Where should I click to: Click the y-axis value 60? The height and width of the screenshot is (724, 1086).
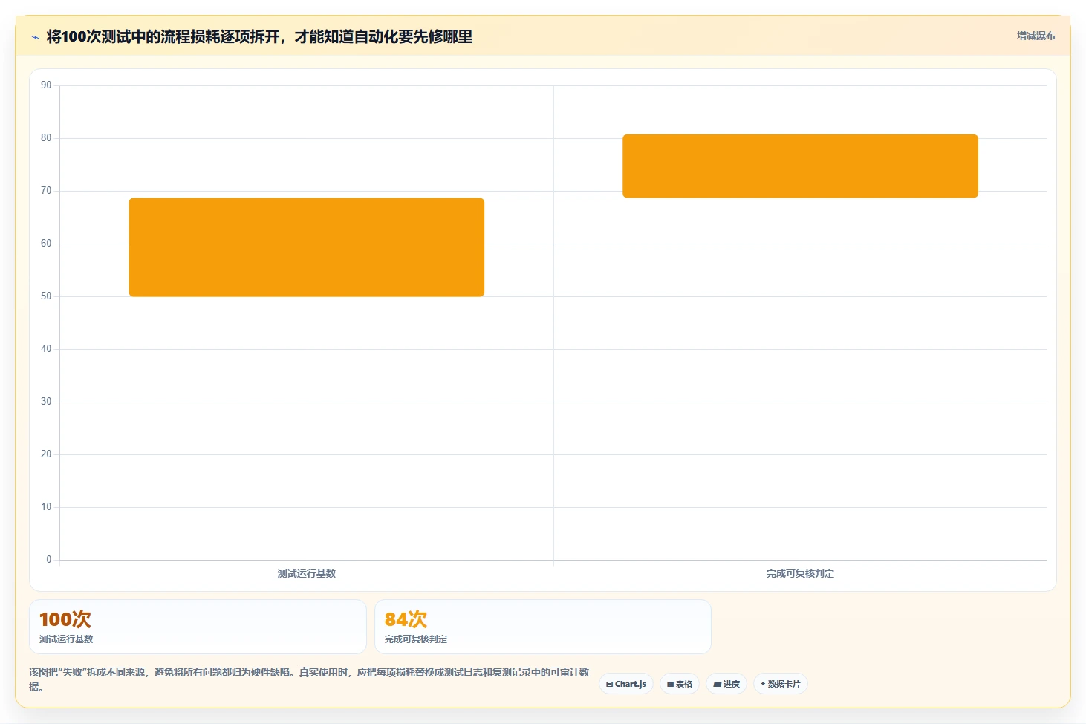click(46, 244)
